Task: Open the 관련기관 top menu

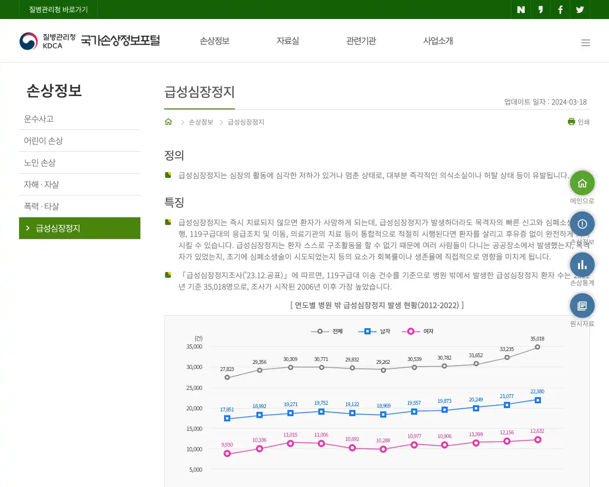Action: pos(361,41)
